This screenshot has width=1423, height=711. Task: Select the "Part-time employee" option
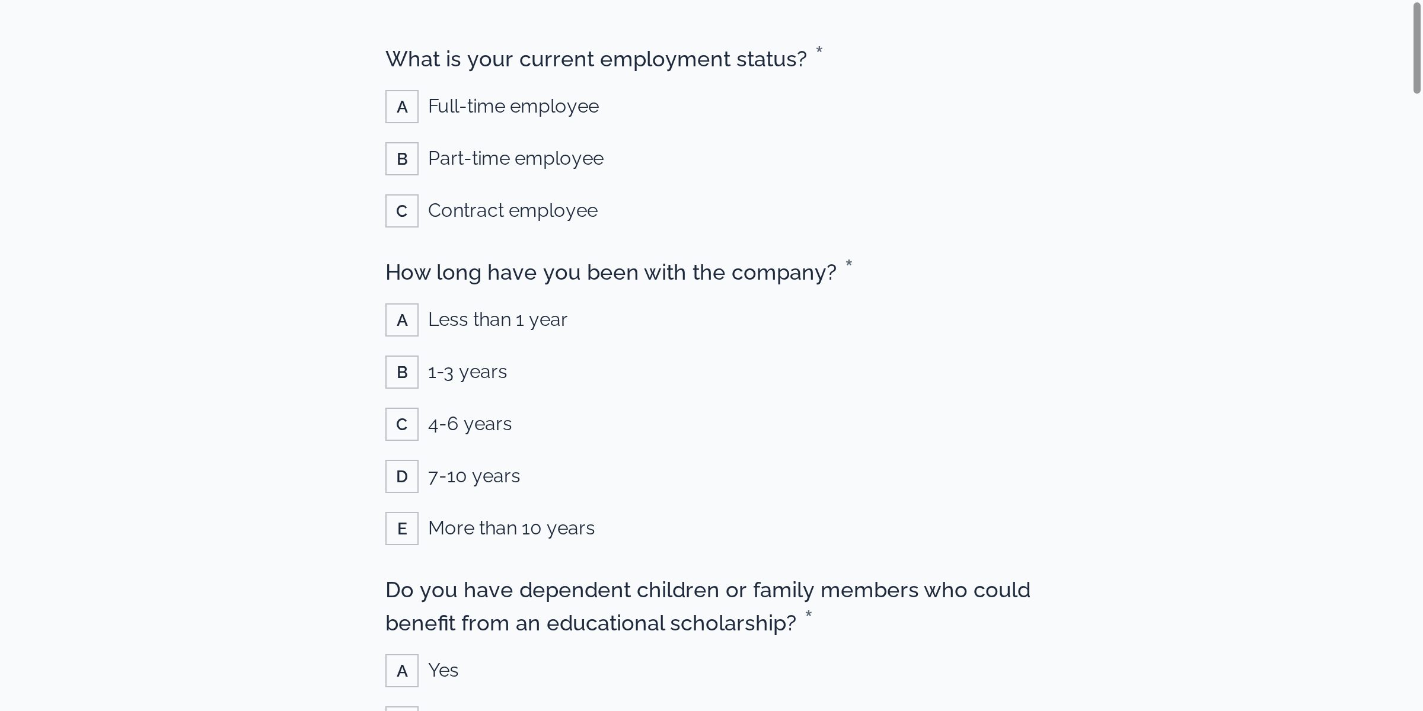tap(515, 158)
